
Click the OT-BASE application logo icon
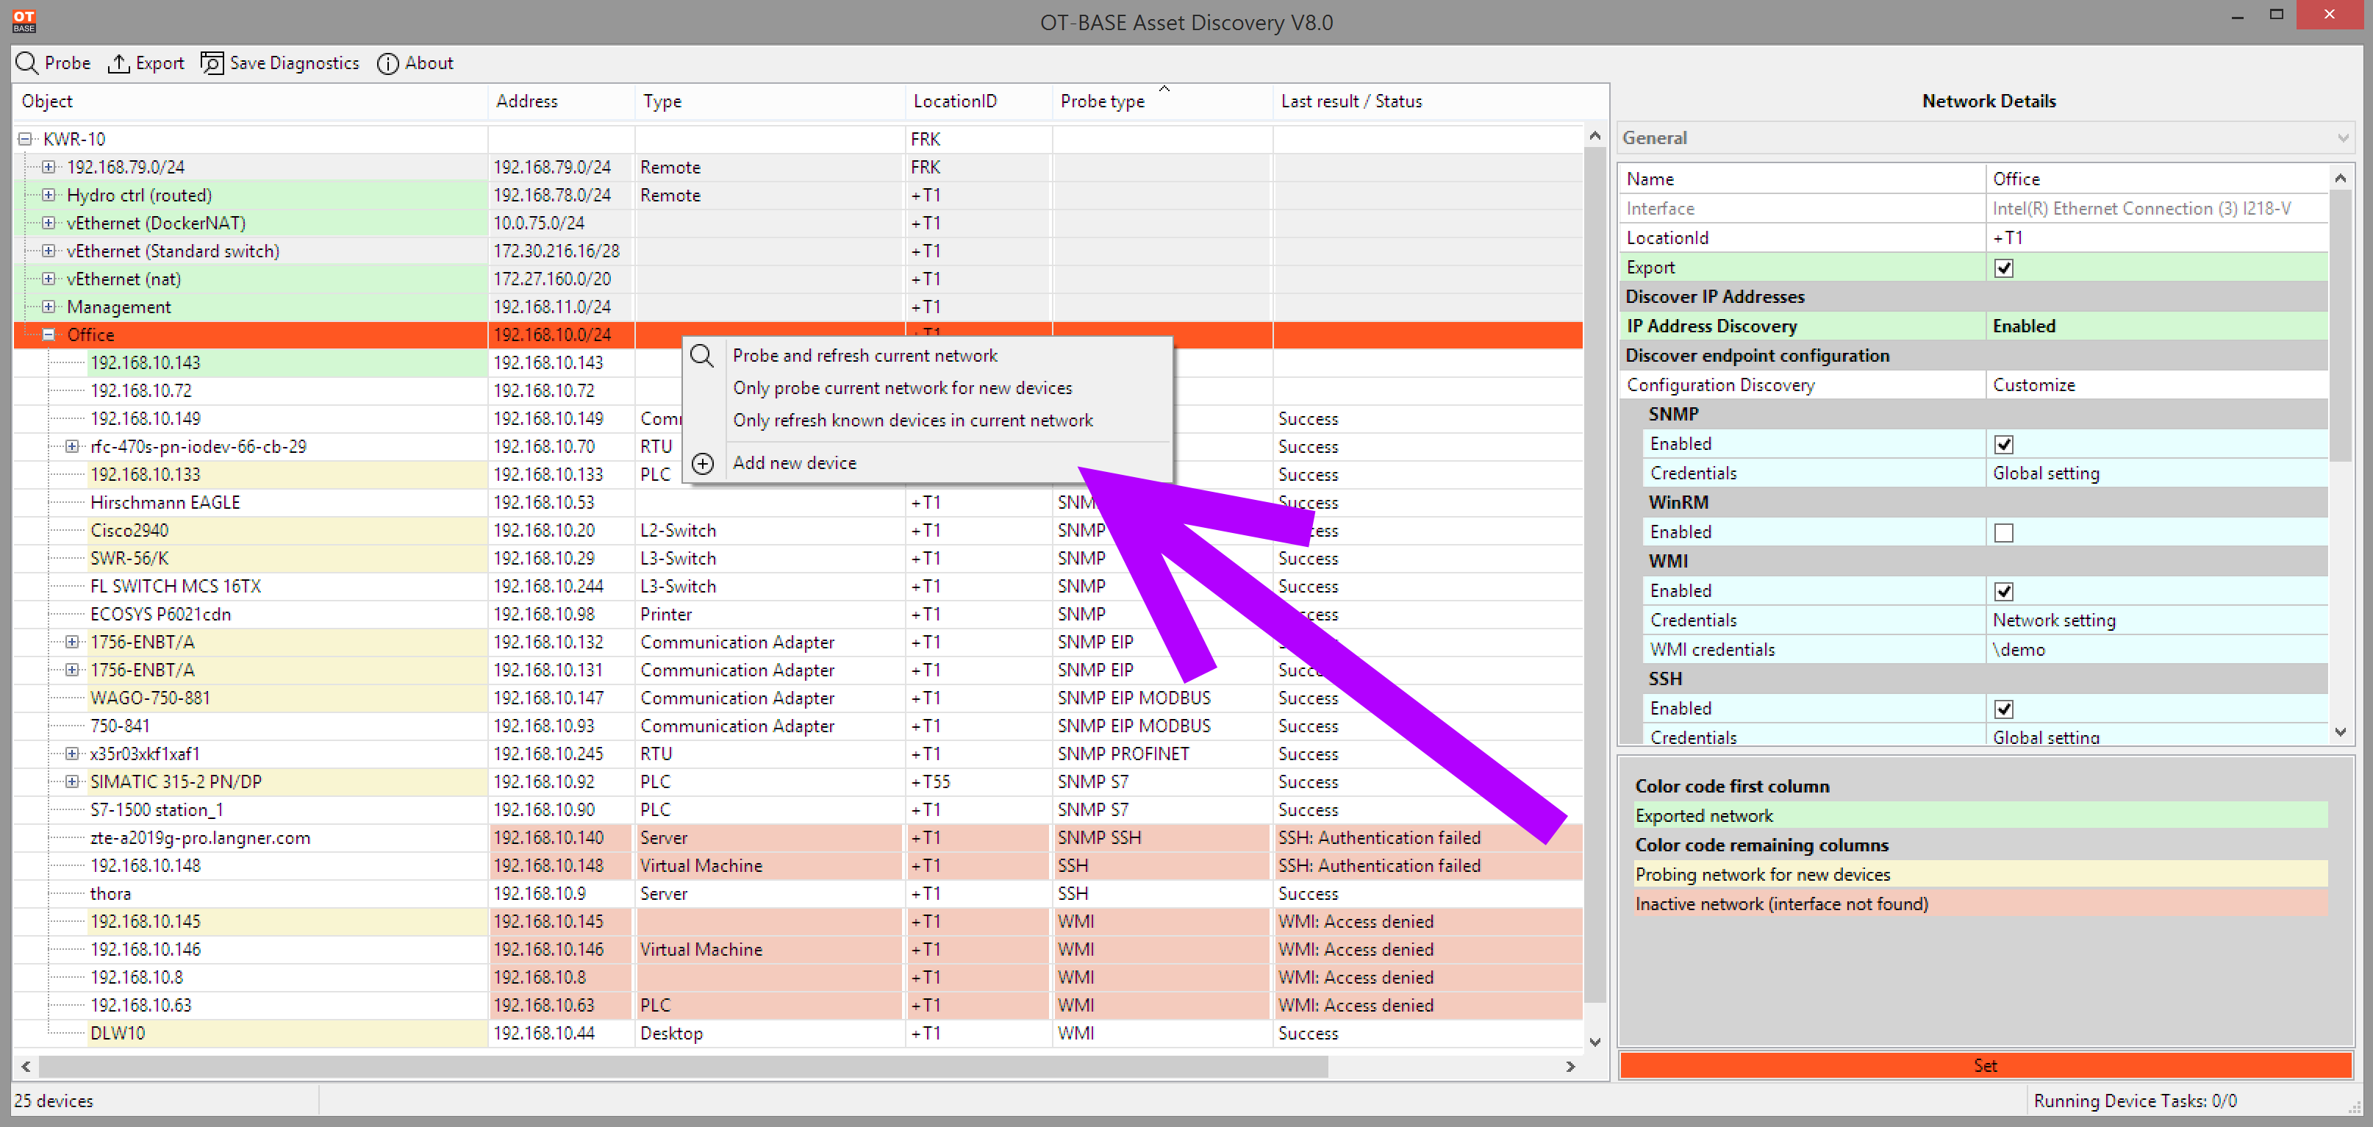[24, 21]
